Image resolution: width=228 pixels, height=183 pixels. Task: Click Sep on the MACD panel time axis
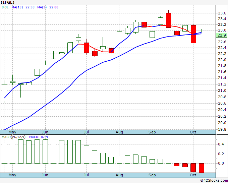[152, 175]
